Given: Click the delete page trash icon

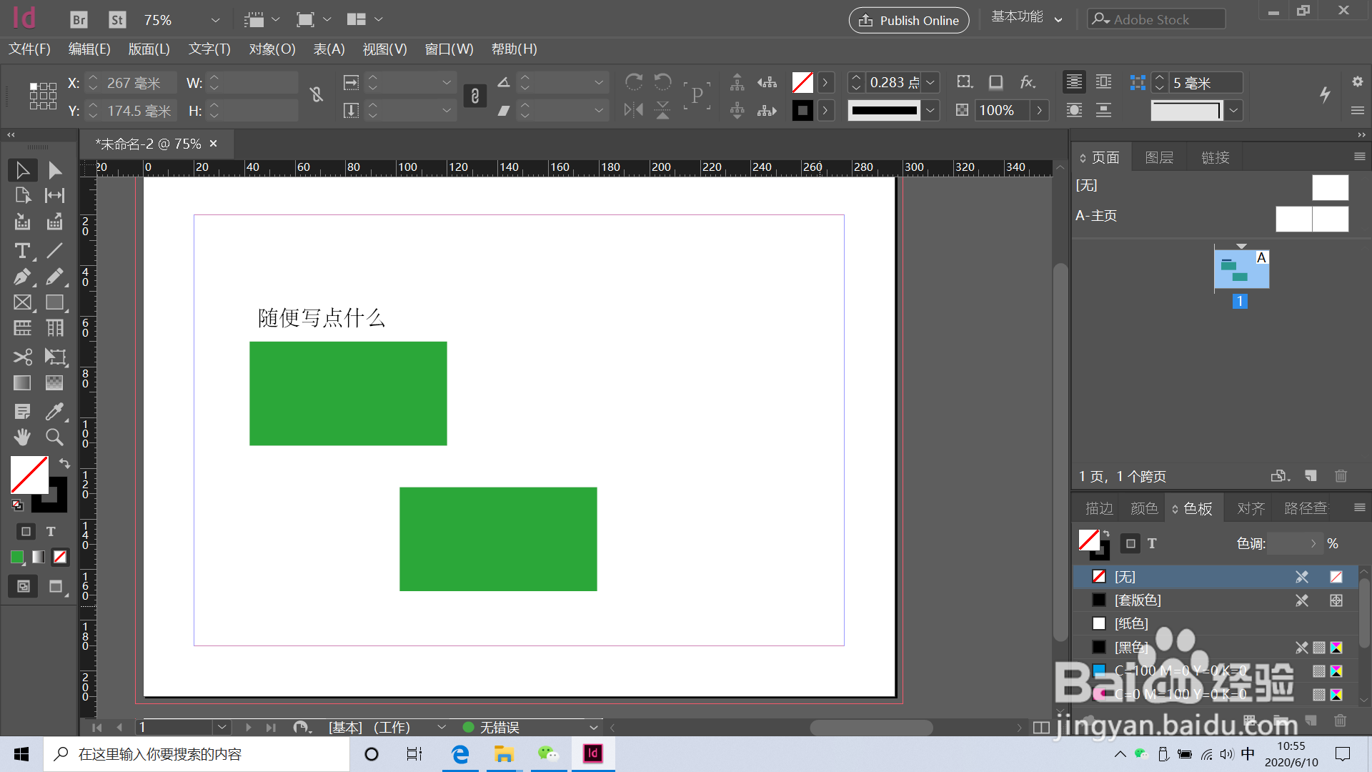Looking at the screenshot, I should click(x=1341, y=476).
